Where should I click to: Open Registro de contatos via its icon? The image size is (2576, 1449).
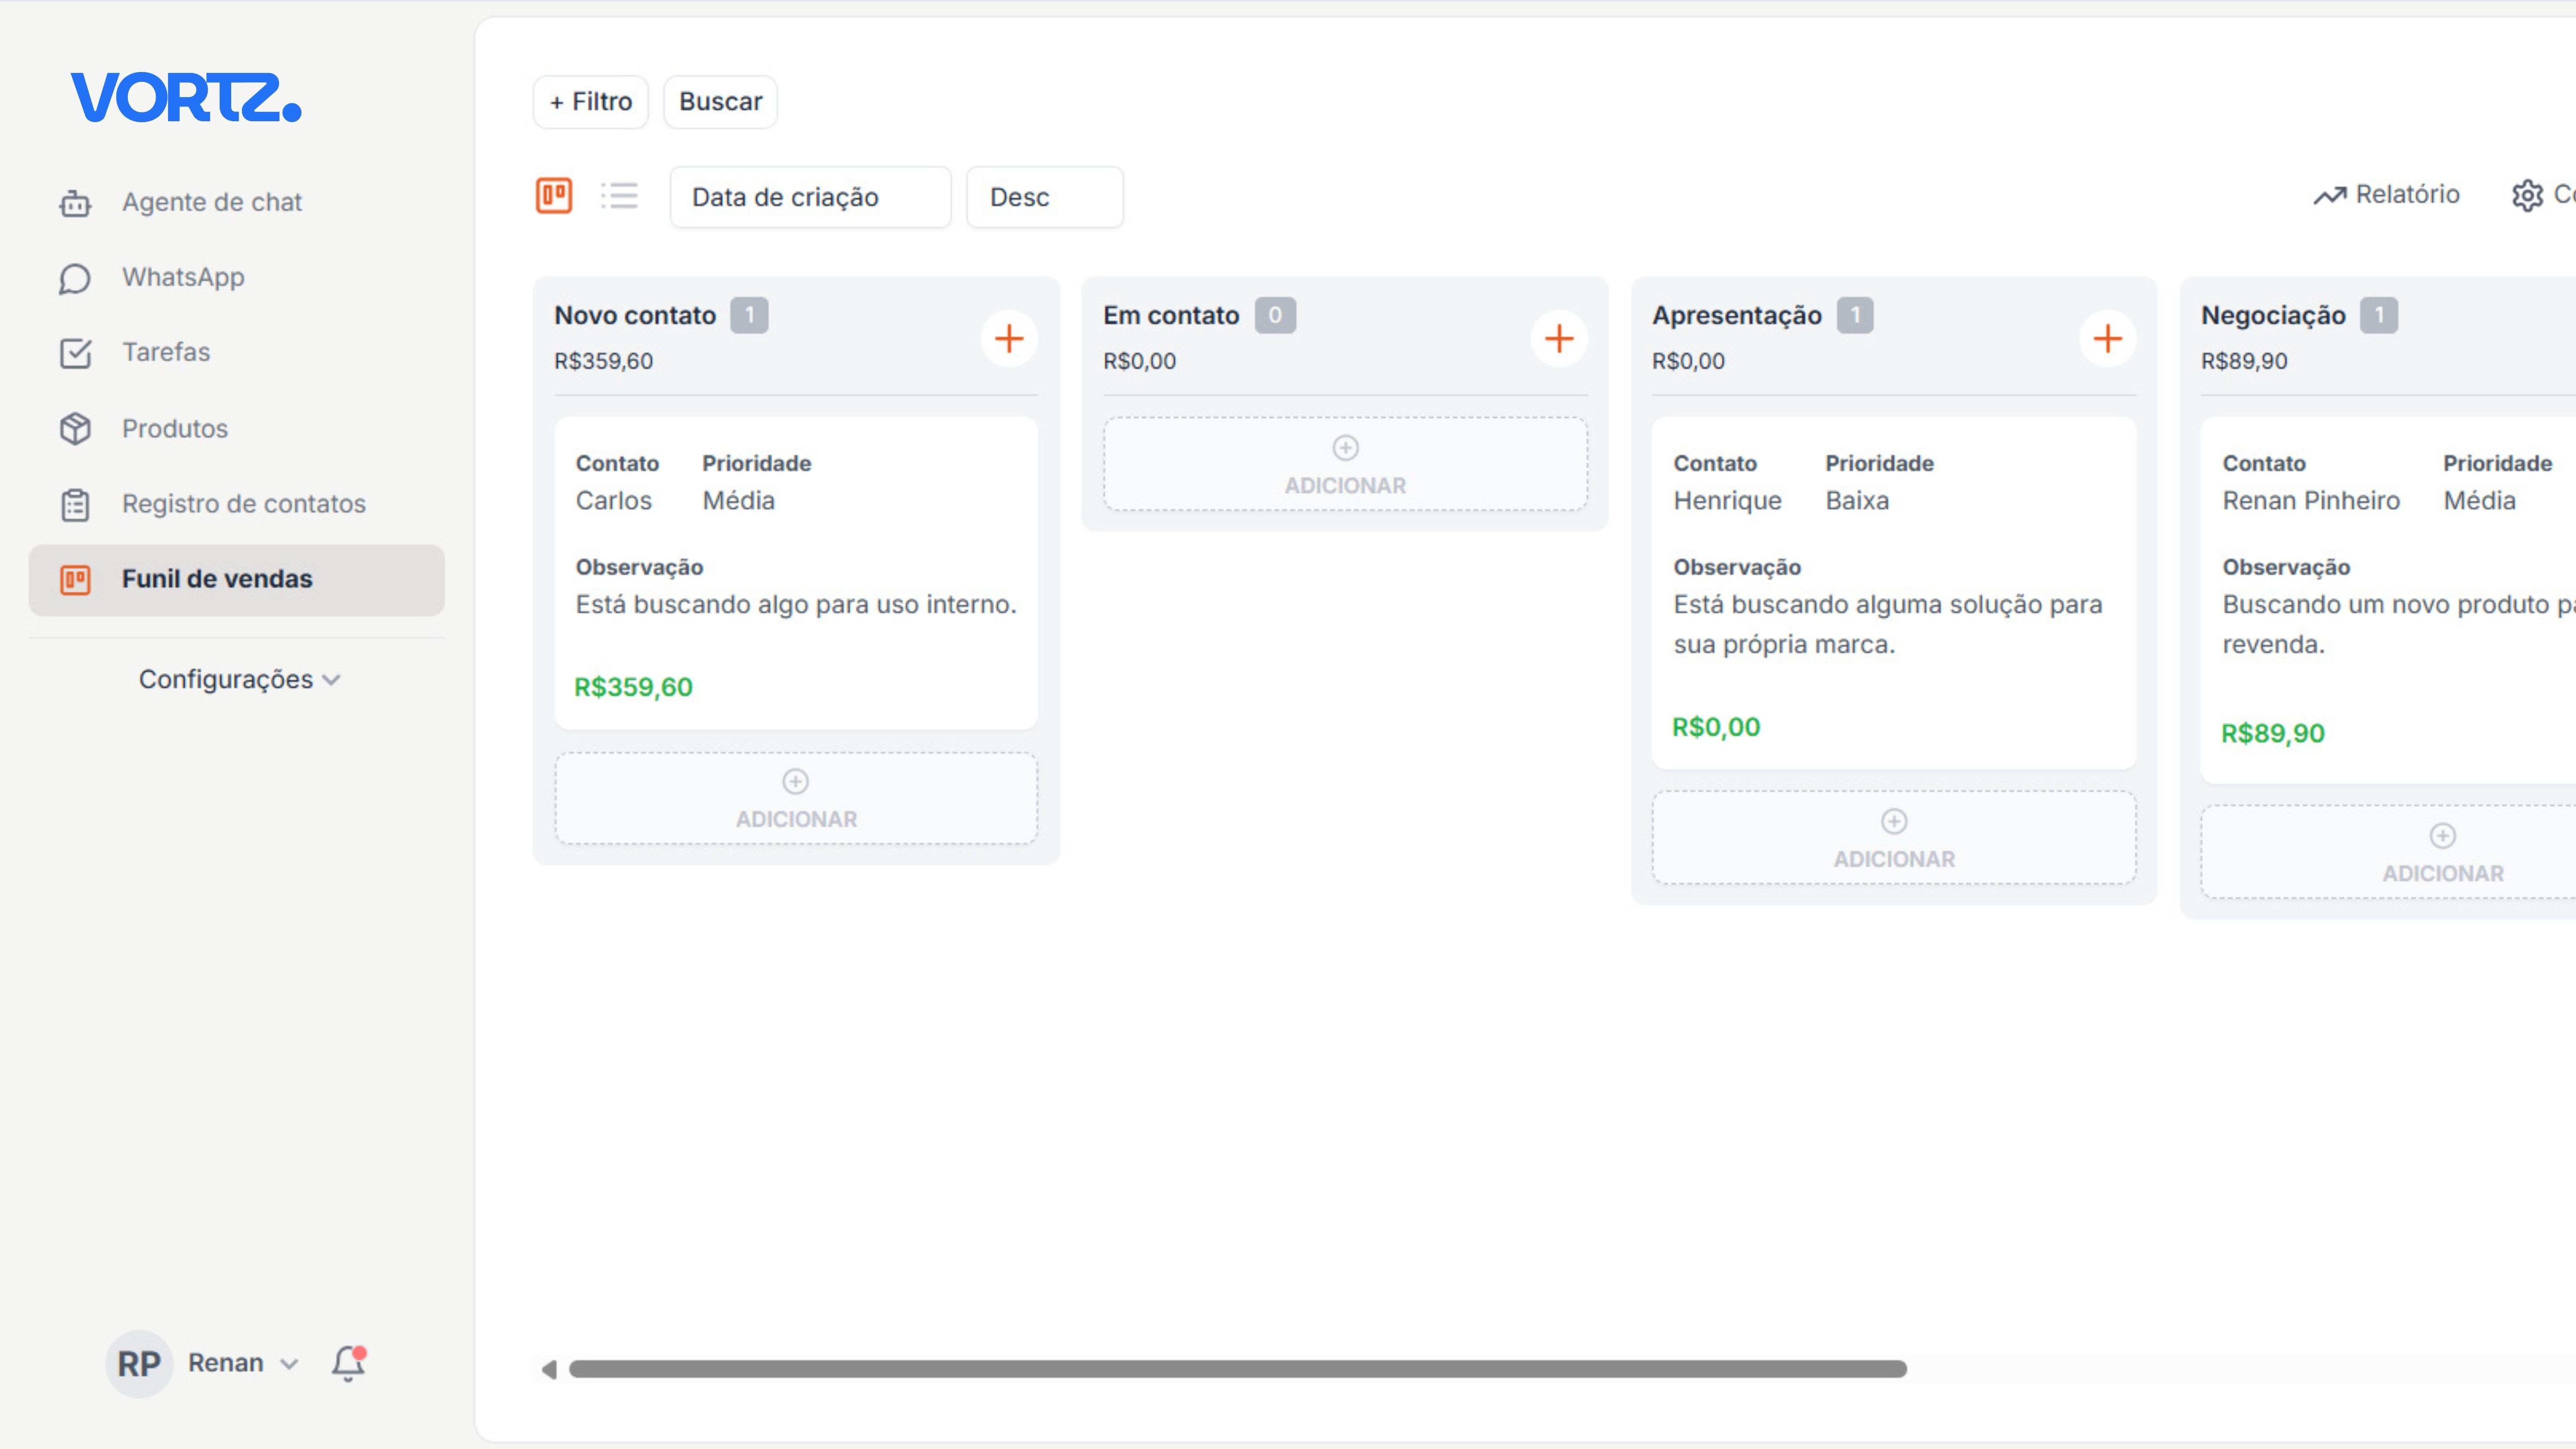click(76, 504)
